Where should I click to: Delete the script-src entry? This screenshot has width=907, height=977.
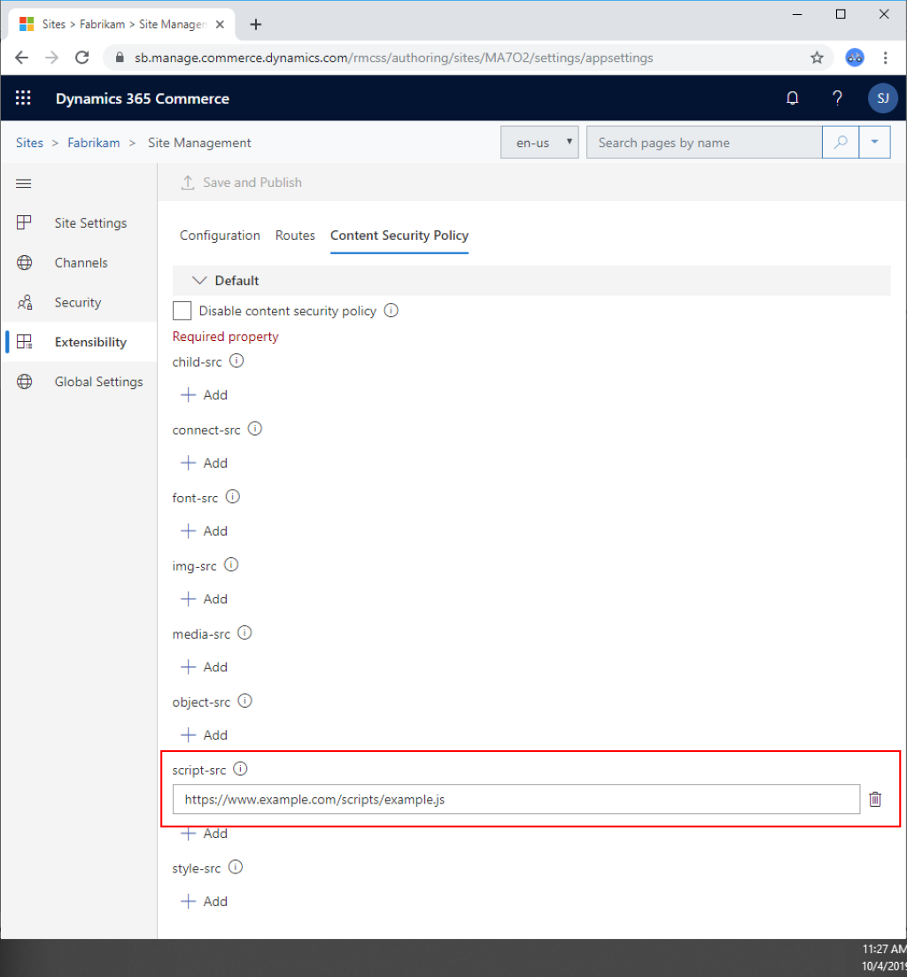pos(875,799)
